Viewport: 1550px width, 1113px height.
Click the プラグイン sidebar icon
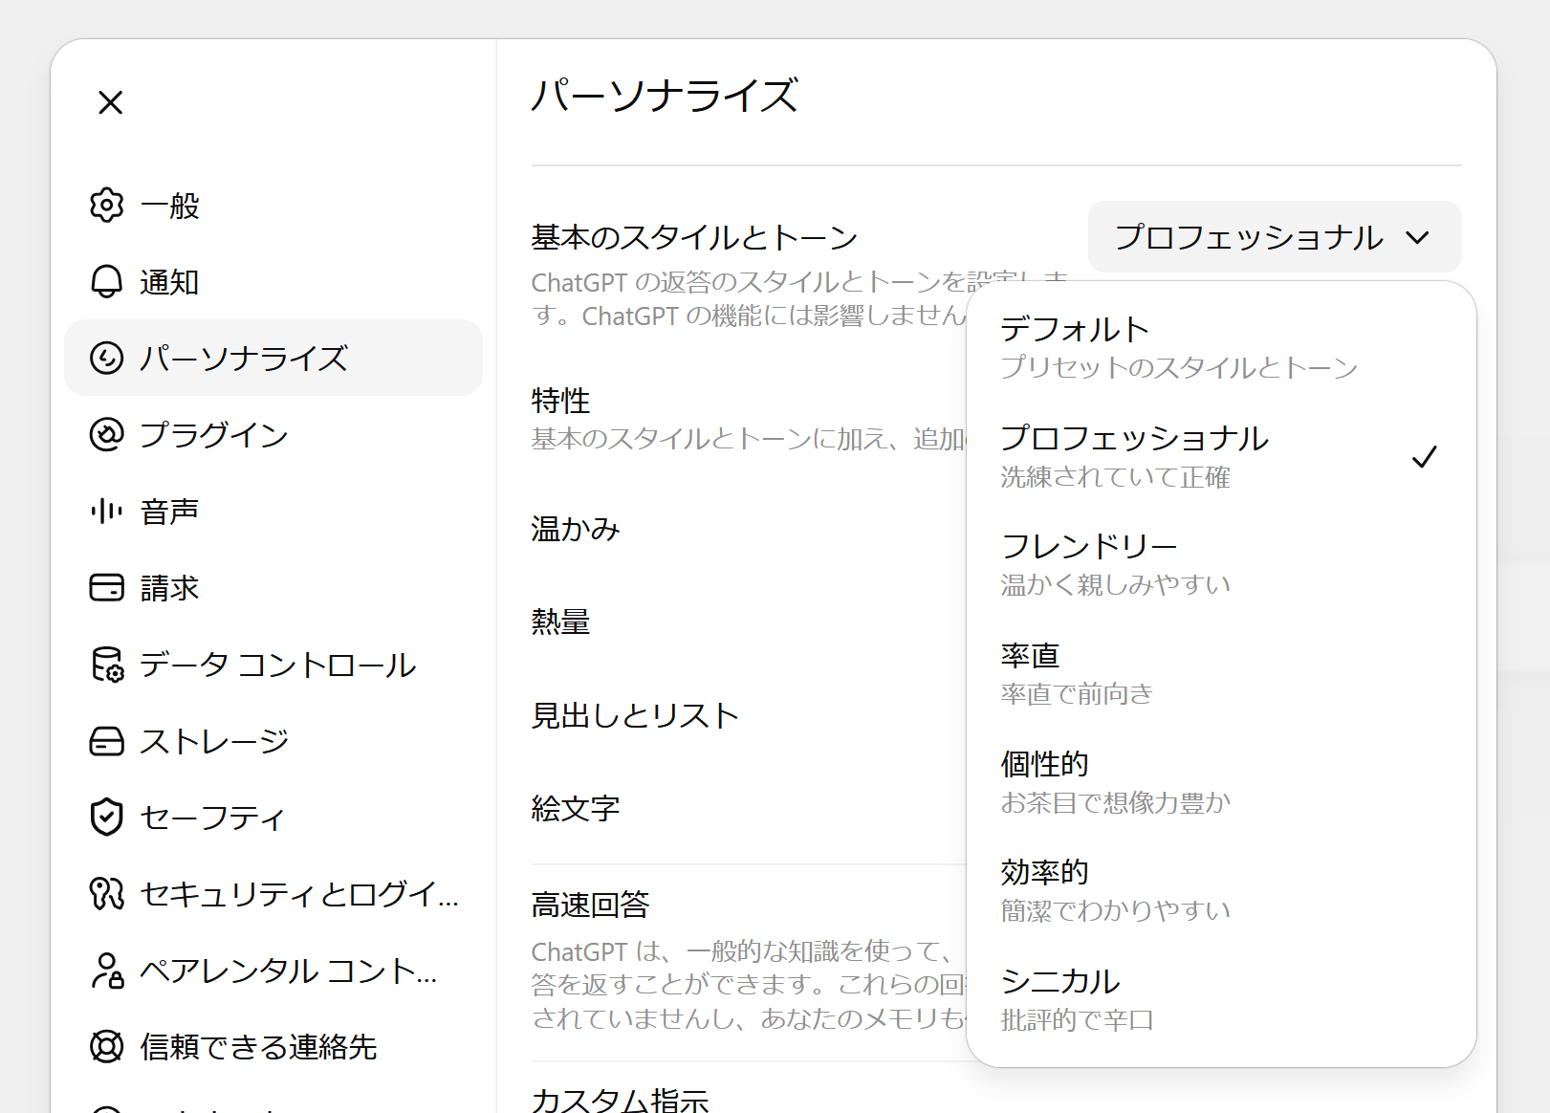(x=107, y=434)
